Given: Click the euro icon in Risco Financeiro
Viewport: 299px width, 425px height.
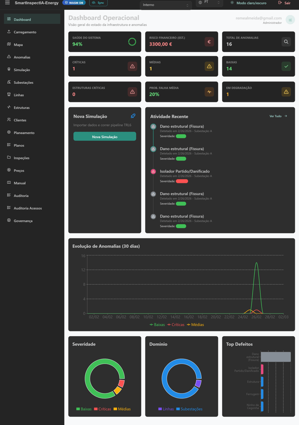Looking at the screenshot, I should coord(209,42).
